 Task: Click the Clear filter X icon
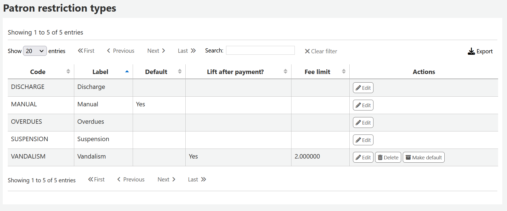click(x=307, y=51)
